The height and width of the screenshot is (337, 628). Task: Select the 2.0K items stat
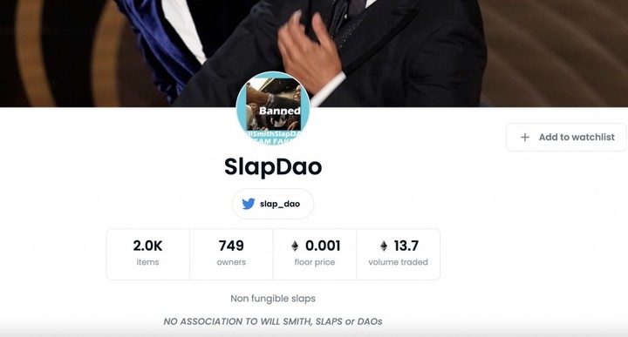click(147, 254)
